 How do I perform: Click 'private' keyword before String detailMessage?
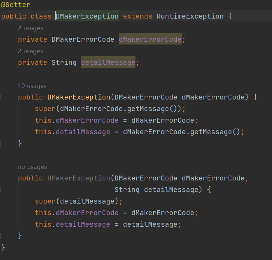[33, 62]
